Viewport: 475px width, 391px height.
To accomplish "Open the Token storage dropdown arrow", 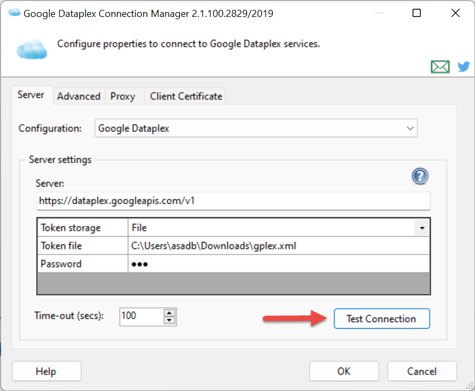I will [x=422, y=228].
